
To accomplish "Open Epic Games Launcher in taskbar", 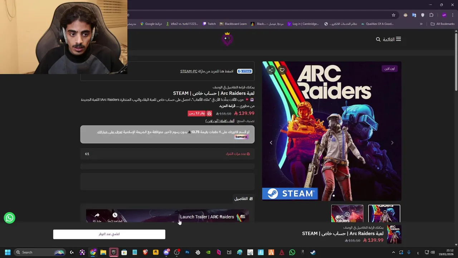I will click(114, 252).
